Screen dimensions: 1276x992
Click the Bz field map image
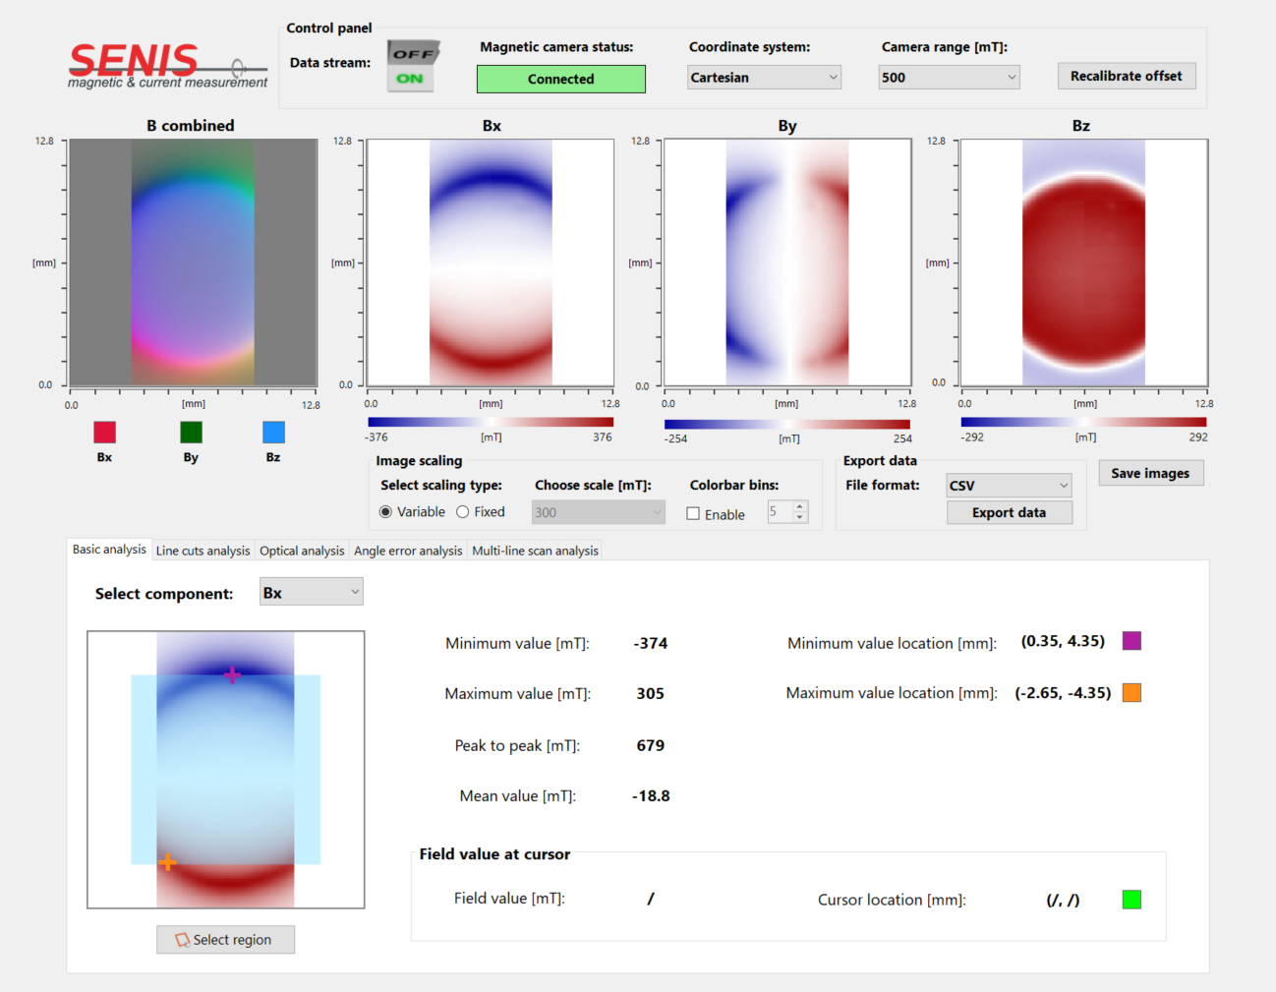[x=1083, y=263]
